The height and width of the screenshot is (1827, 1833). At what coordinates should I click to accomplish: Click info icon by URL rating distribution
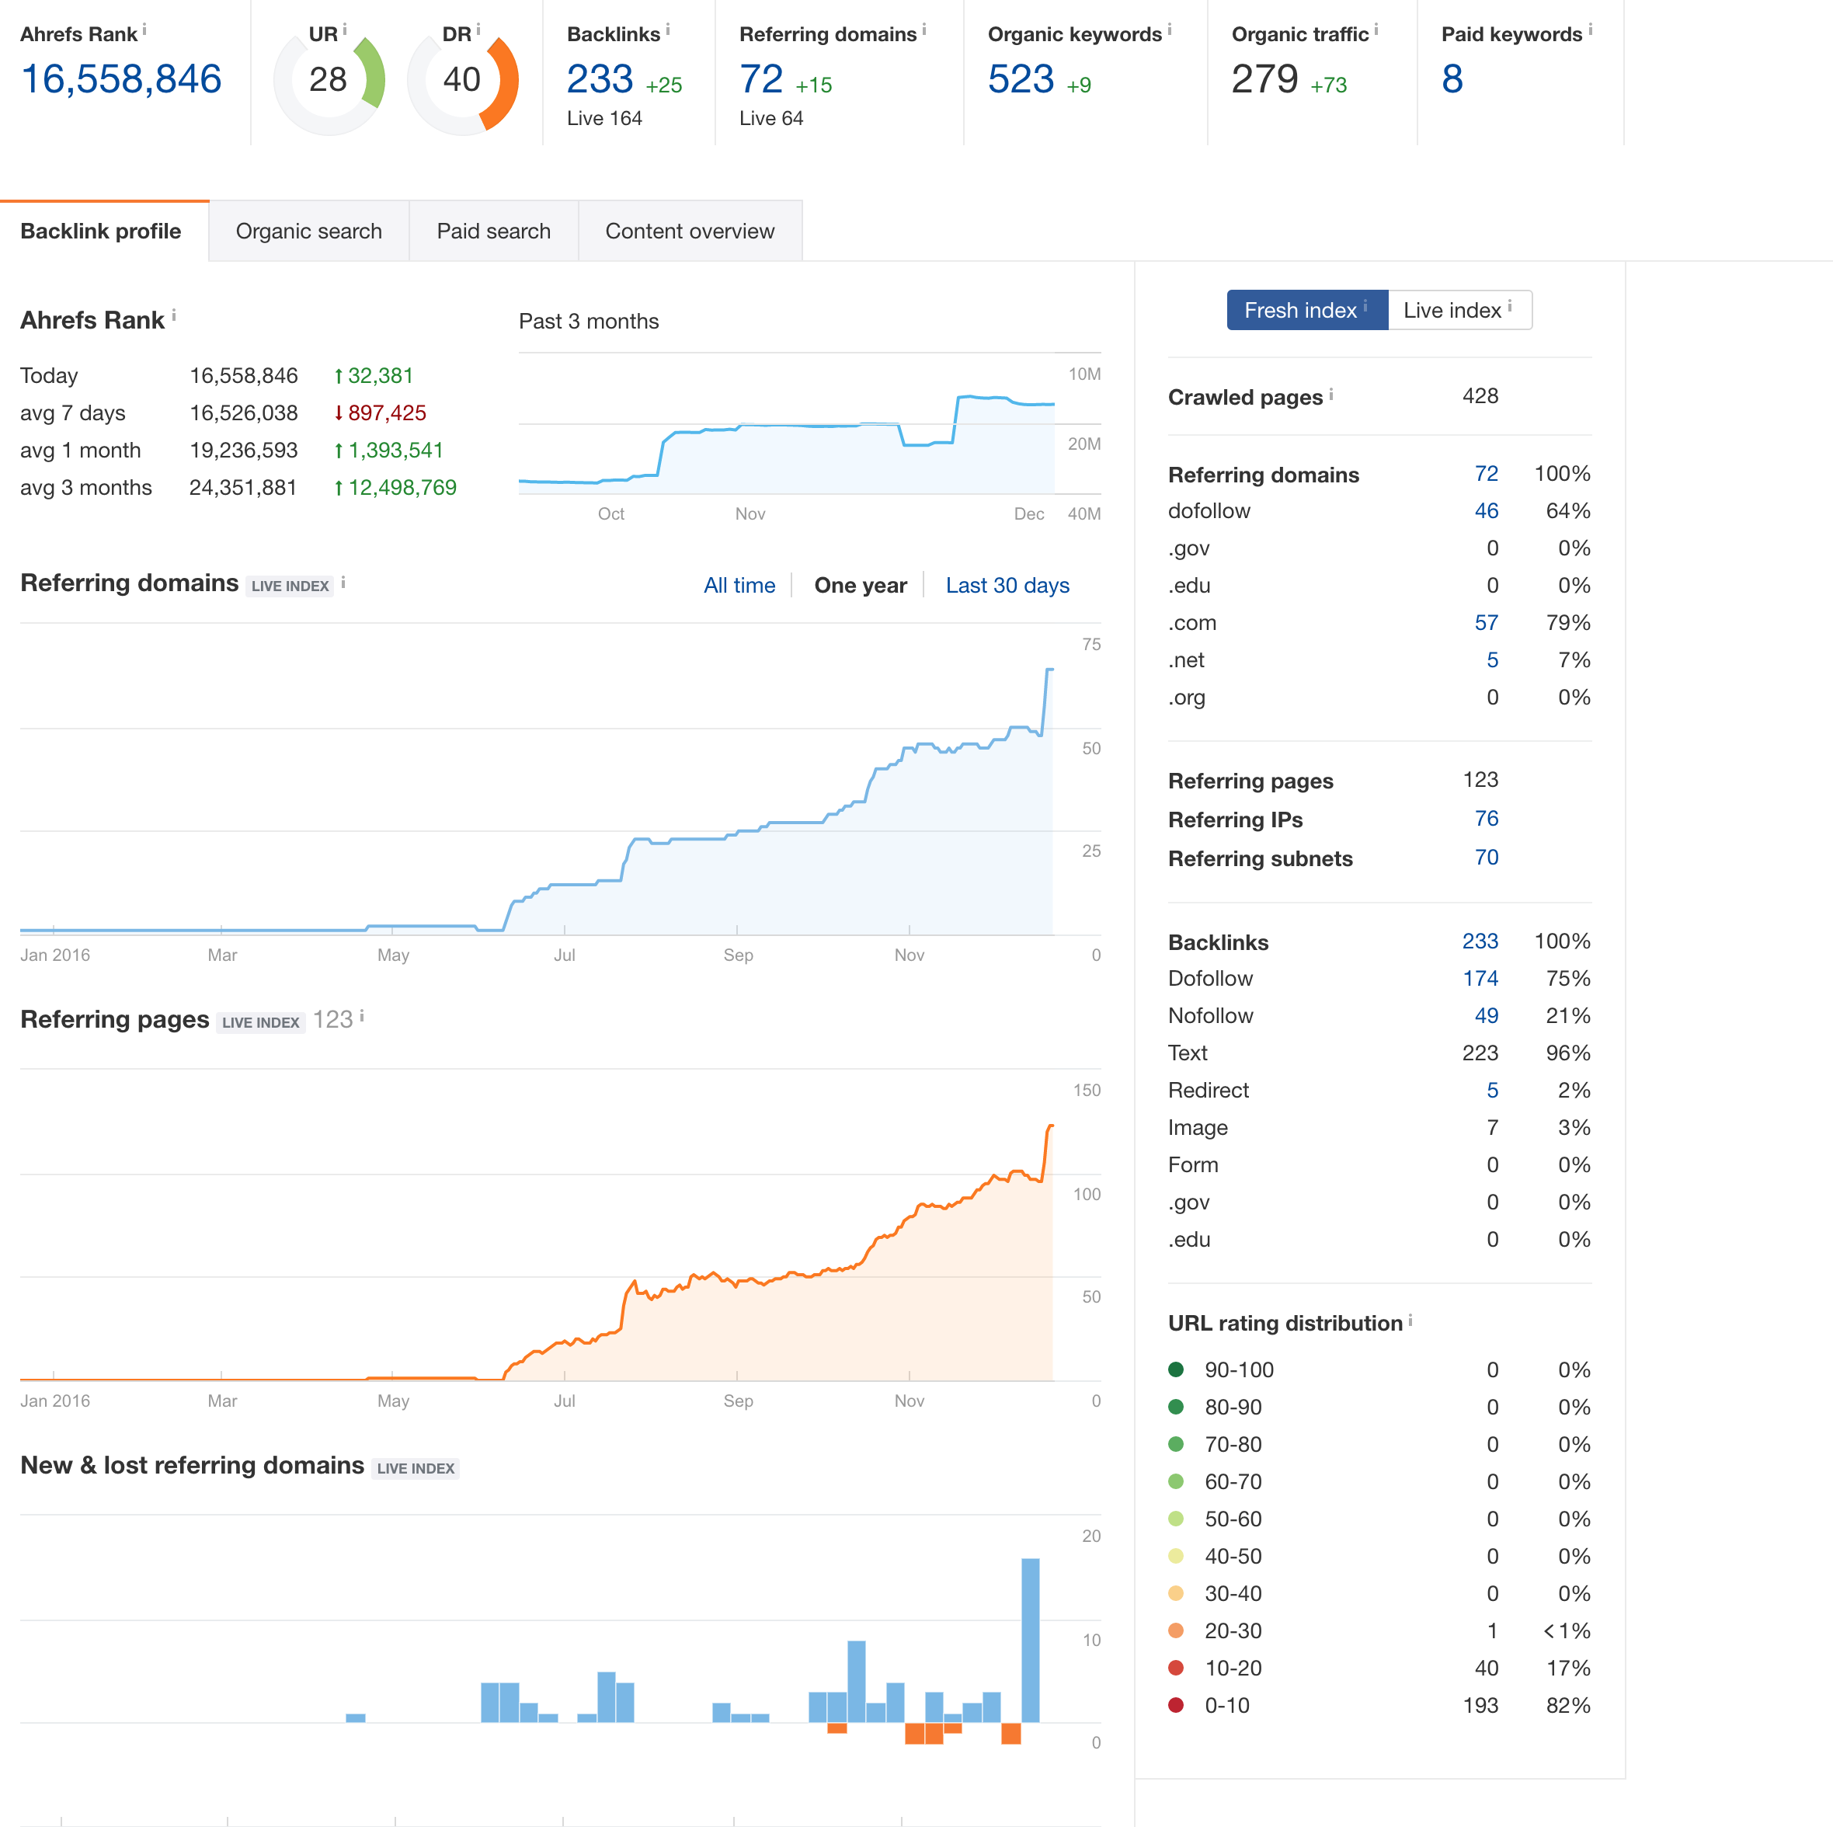coord(1410,1321)
